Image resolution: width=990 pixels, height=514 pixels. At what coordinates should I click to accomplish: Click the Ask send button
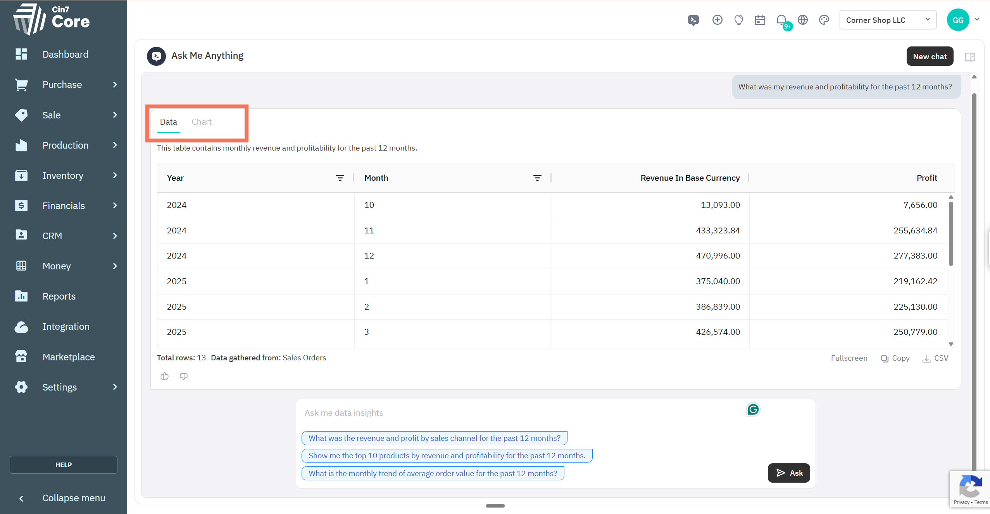pyautogui.click(x=788, y=473)
